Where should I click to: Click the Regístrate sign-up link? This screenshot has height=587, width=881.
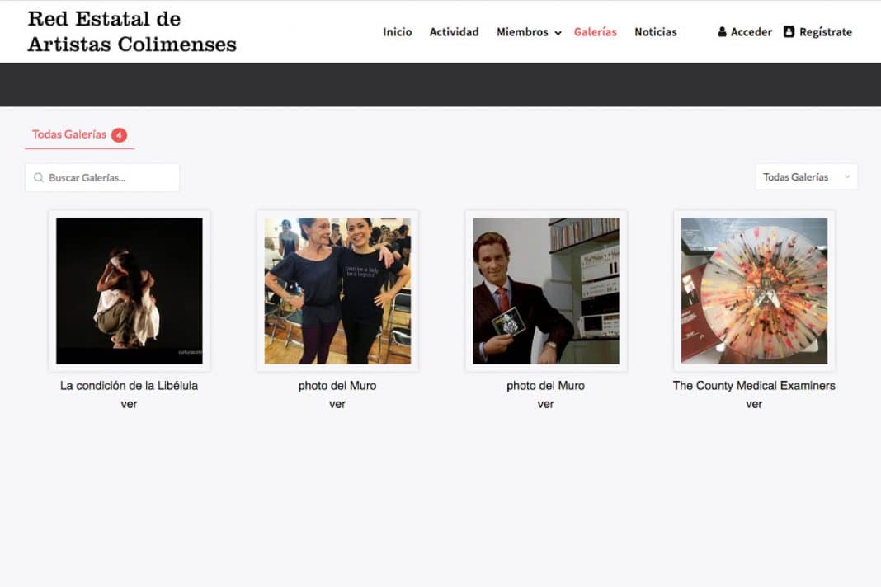coord(826,32)
